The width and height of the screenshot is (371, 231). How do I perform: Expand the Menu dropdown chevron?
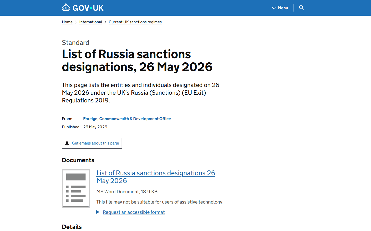point(274,8)
